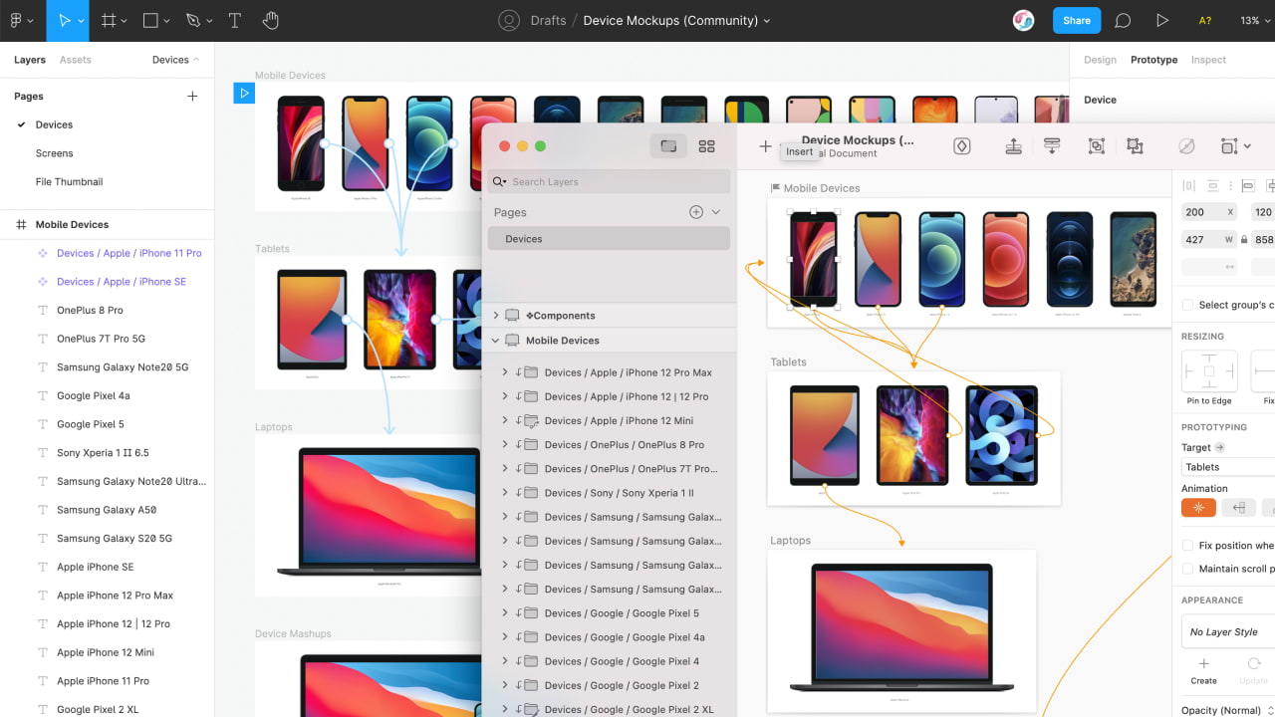
Task: Toggle Select group's content checkbox
Action: [1187, 305]
